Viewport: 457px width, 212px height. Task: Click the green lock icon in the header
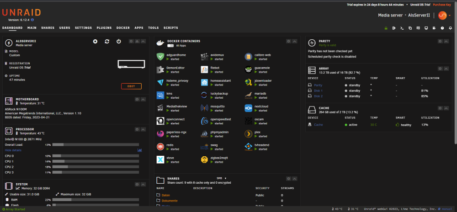coord(386,28)
